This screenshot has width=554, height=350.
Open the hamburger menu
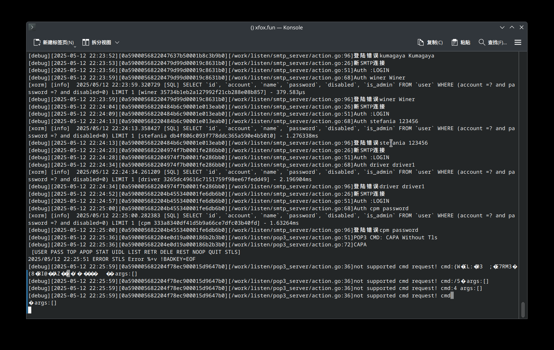pyautogui.click(x=518, y=42)
